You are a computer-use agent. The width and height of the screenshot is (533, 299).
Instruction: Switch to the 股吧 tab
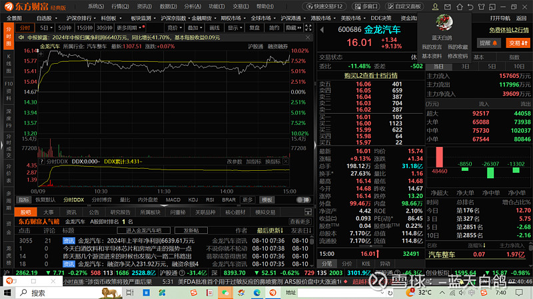[25, 212]
